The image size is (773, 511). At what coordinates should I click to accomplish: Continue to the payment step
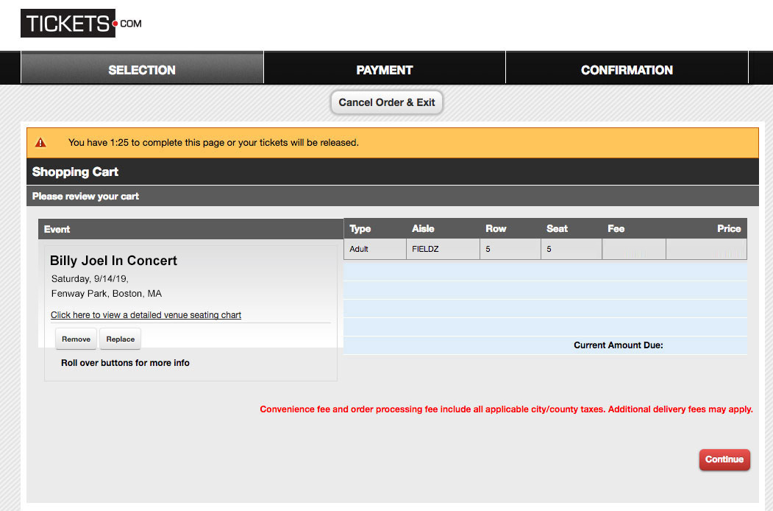pyautogui.click(x=724, y=459)
